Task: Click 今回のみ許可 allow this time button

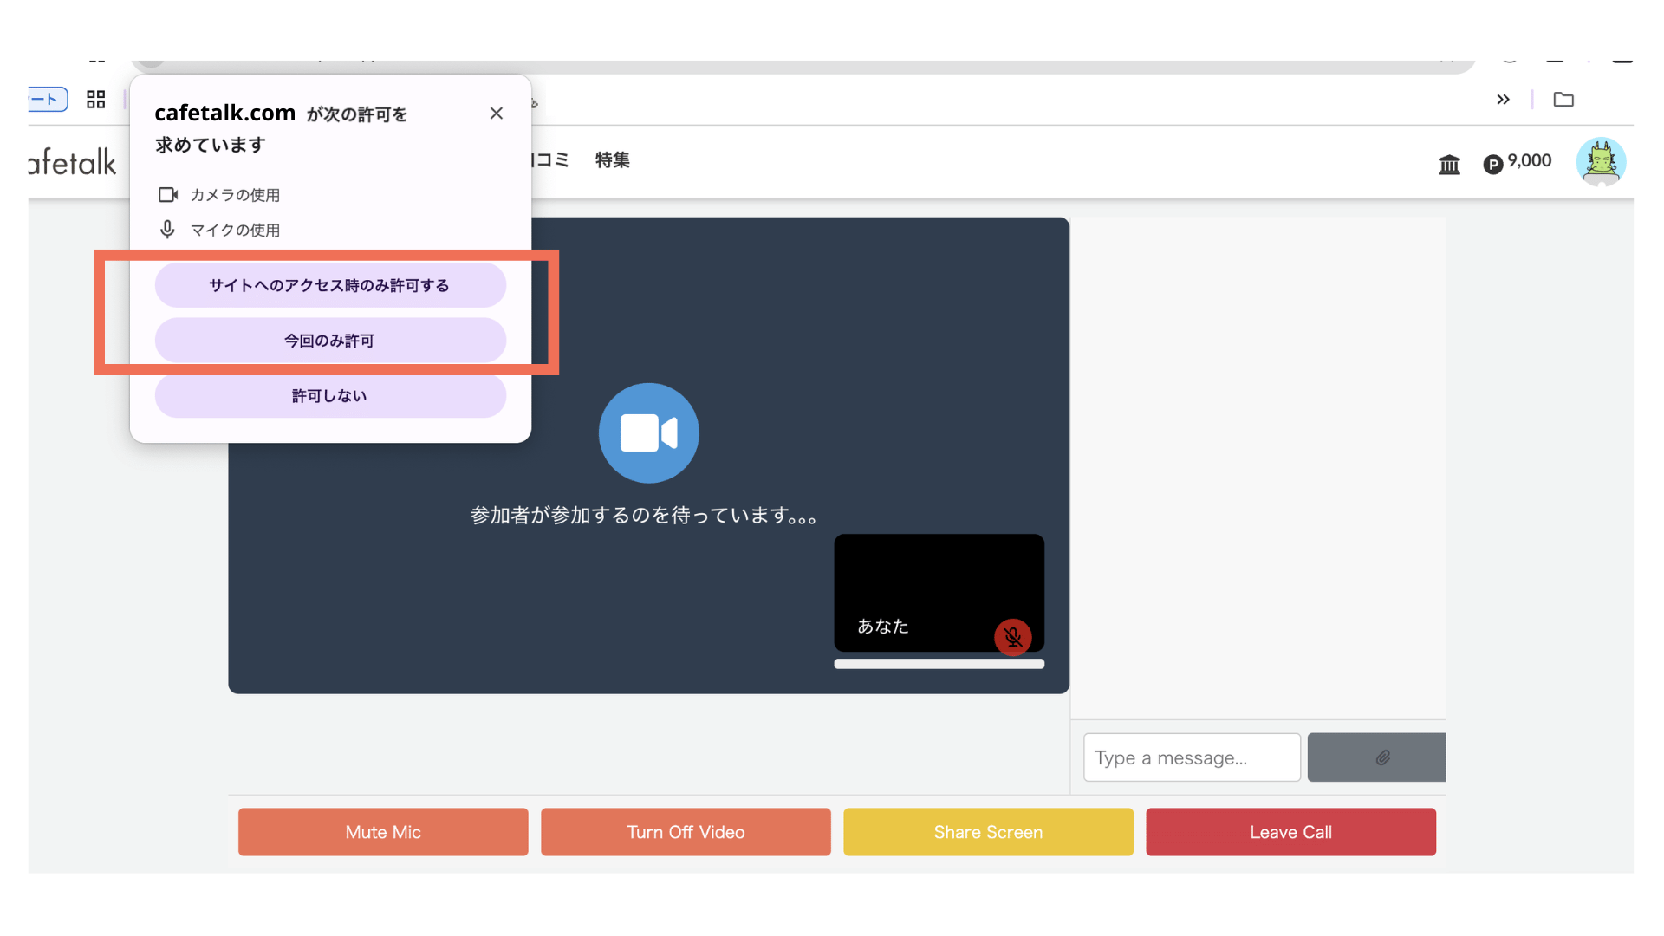Action: (330, 341)
